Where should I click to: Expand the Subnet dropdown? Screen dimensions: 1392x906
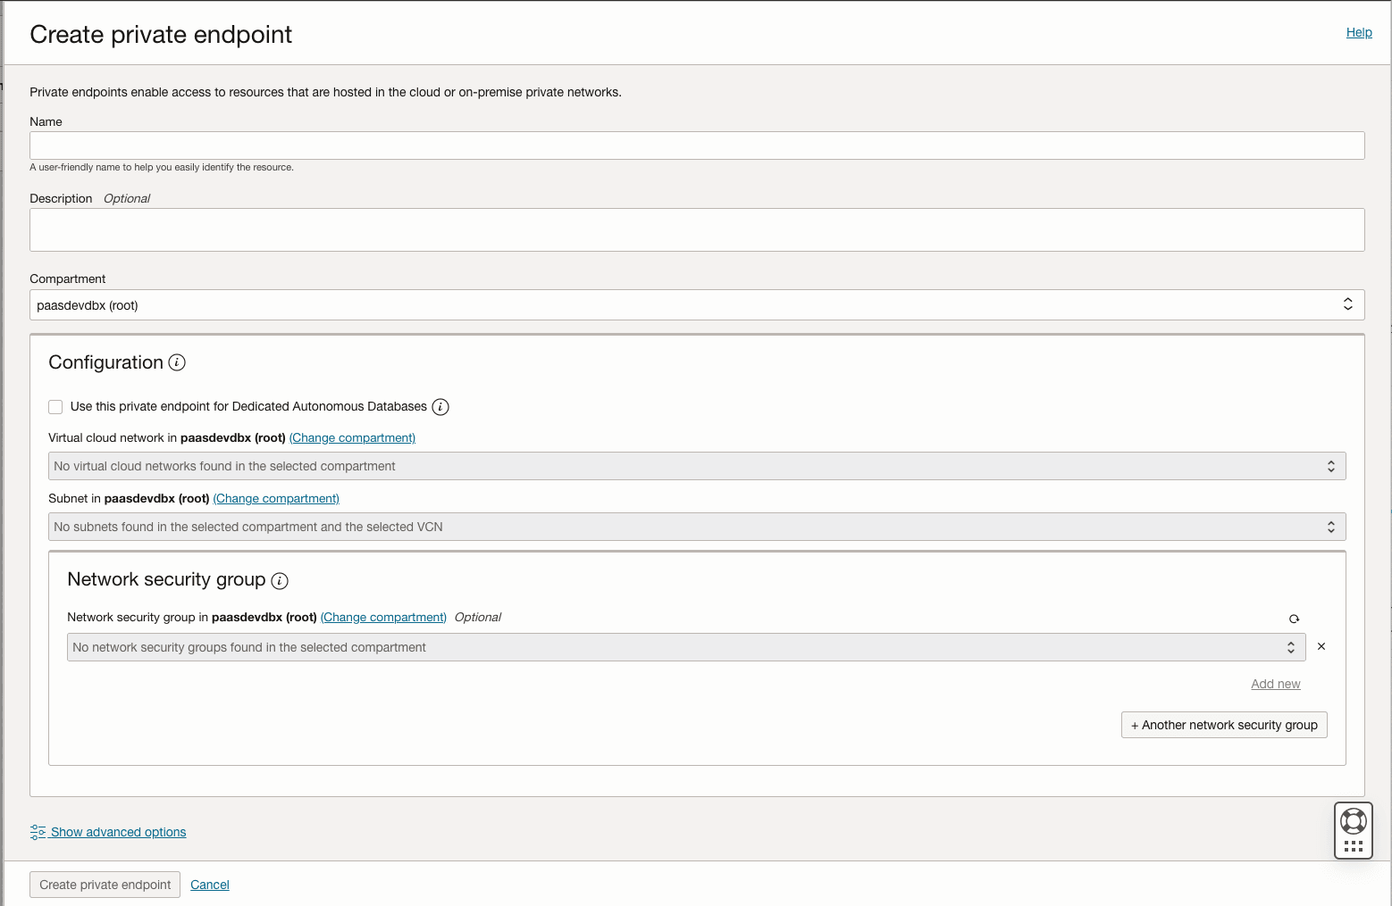pyautogui.click(x=697, y=527)
